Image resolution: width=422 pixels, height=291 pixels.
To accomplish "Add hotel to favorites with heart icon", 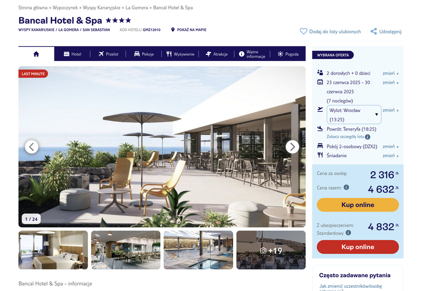I will click(303, 32).
